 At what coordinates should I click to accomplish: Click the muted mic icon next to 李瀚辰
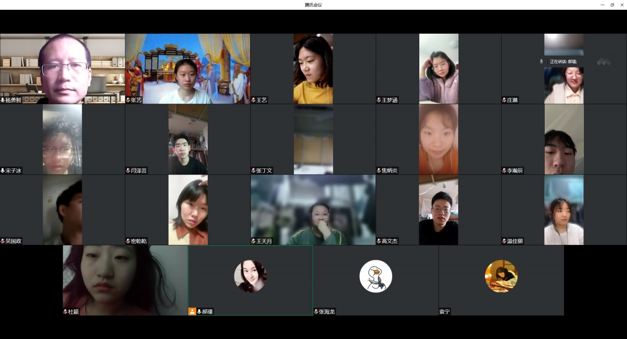coord(504,170)
